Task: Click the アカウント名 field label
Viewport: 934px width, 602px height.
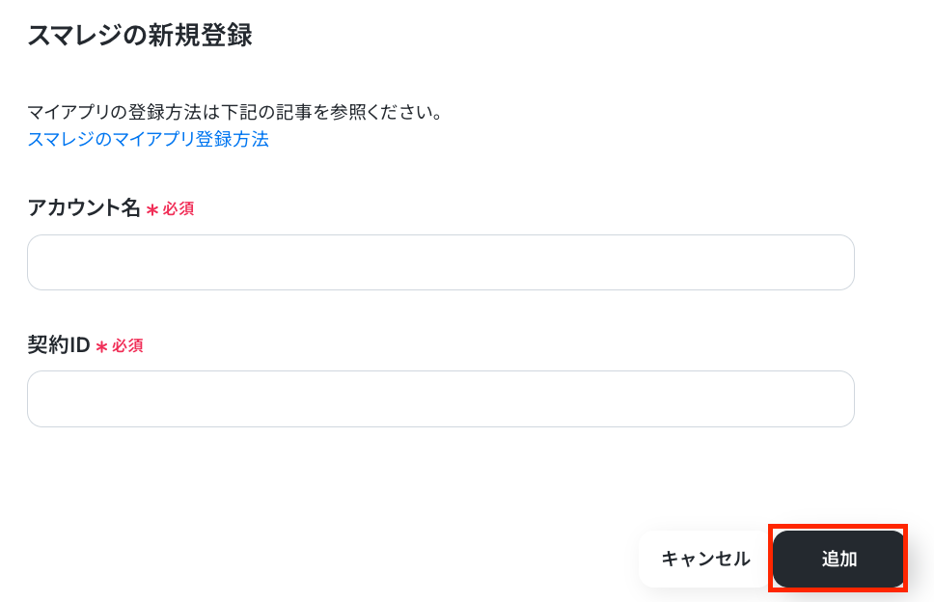Action: 84,207
